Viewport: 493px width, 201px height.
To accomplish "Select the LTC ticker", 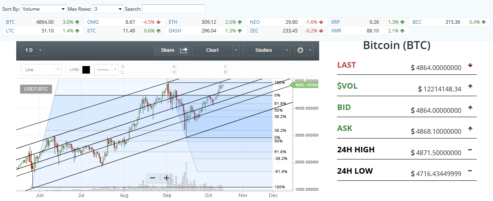I will click(x=10, y=30).
